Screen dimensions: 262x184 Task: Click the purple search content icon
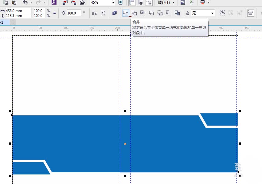[x=54, y=2]
